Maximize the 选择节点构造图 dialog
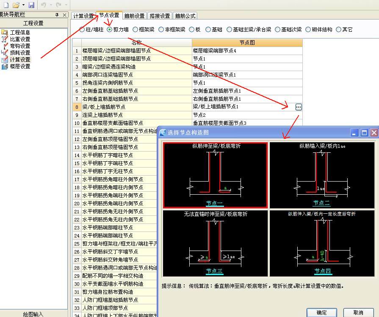379x317 pixels. click(x=364, y=132)
